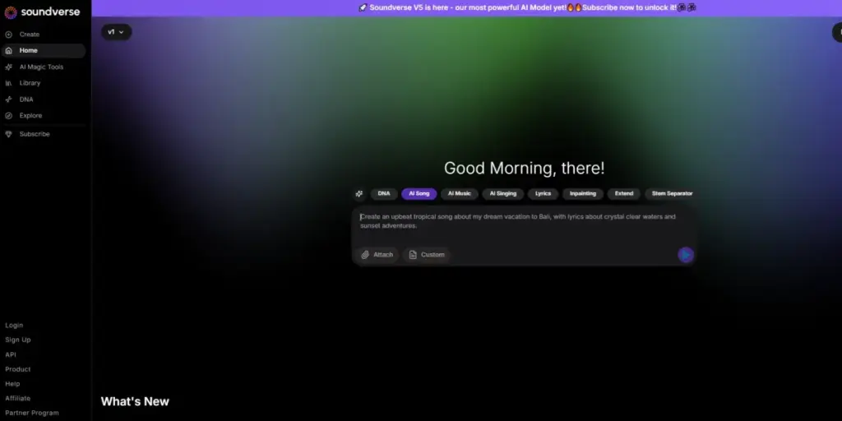Viewport: 842px width, 421px height.
Task: Click the sparkle icon beside DNA chip
Action: pos(359,194)
